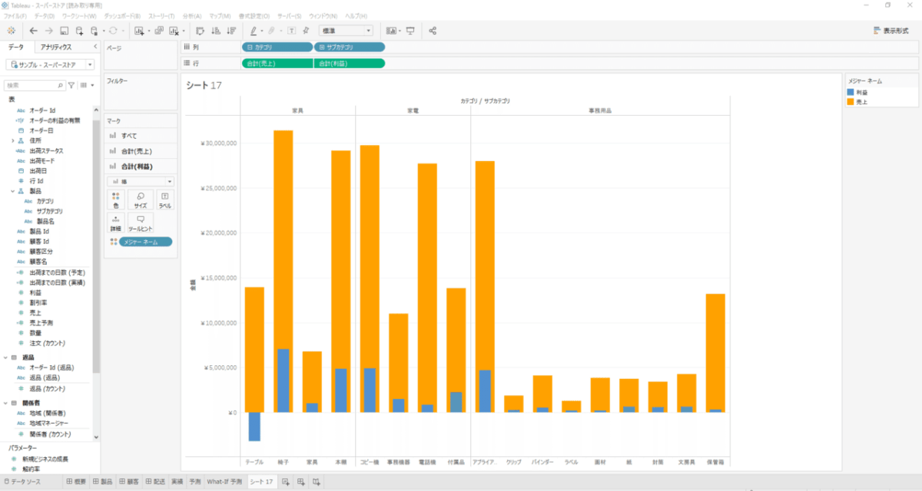Image resolution: width=922 pixels, height=491 pixels.
Task: Switch to the What-If 予測 sheet tab
Action: [x=225, y=482]
